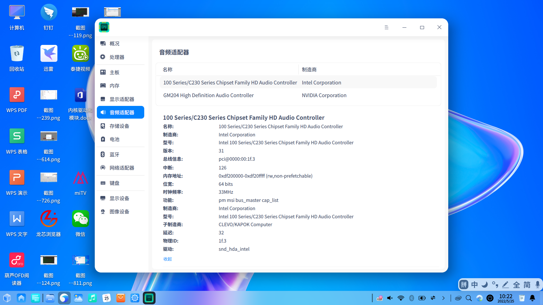Click the snd_hda_intel driver value
The width and height of the screenshot is (543, 305).
pos(234,249)
